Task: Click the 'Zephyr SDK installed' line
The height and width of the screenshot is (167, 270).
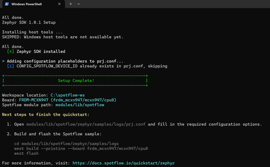Action: 36,52
